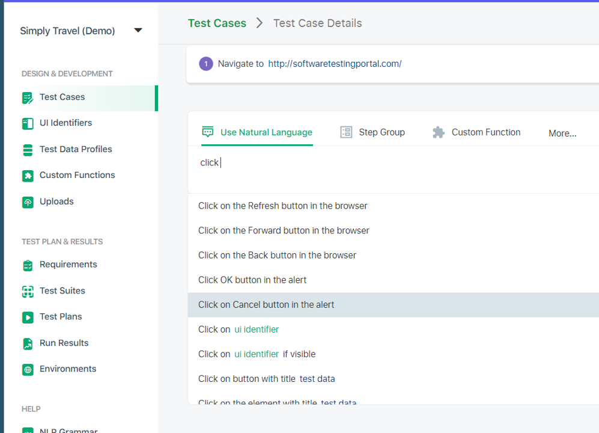Viewport: 599px width, 433px height.
Task: Click Test Case Details breadcrumb text
Action: point(317,23)
